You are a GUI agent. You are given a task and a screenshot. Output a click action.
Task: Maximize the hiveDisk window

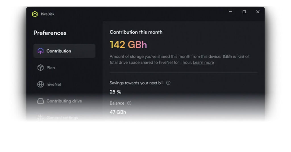point(244,12)
